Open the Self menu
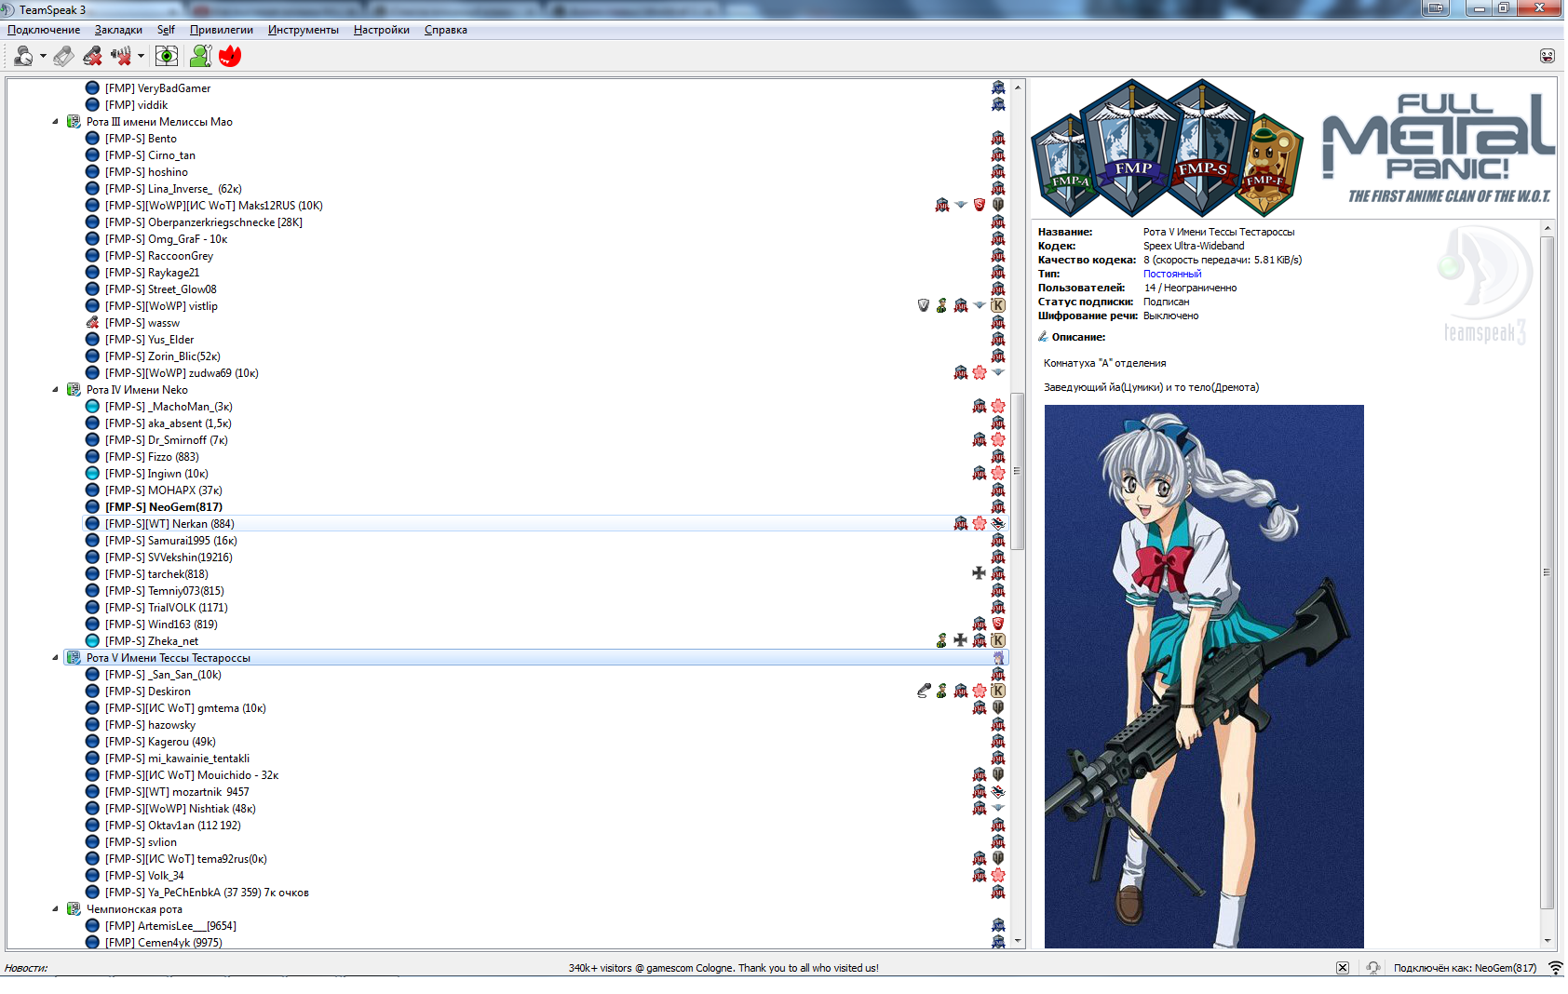This screenshot has width=1568, height=994. (166, 30)
